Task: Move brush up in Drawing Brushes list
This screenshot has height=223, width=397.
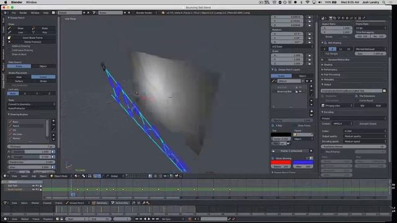Action: click(53, 135)
